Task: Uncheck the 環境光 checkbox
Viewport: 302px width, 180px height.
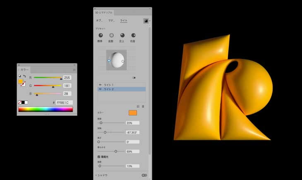Action: point(98,157)
